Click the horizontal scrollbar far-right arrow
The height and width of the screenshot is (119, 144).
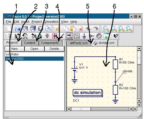pyautogui.click(x=135, y=109)
